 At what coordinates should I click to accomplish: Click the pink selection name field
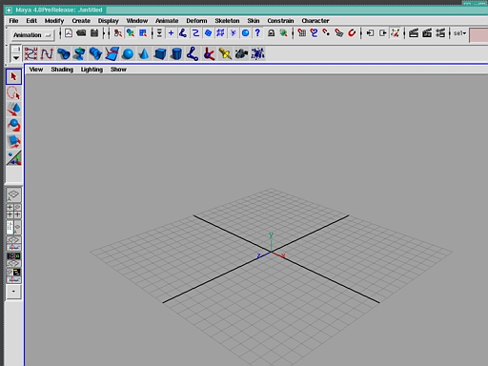click(x=478, y=34)
